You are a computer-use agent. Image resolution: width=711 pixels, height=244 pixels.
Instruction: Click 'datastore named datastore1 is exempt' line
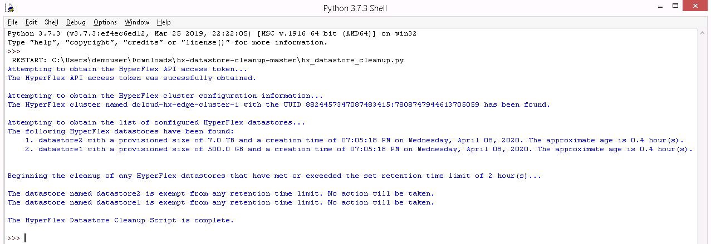221,202
